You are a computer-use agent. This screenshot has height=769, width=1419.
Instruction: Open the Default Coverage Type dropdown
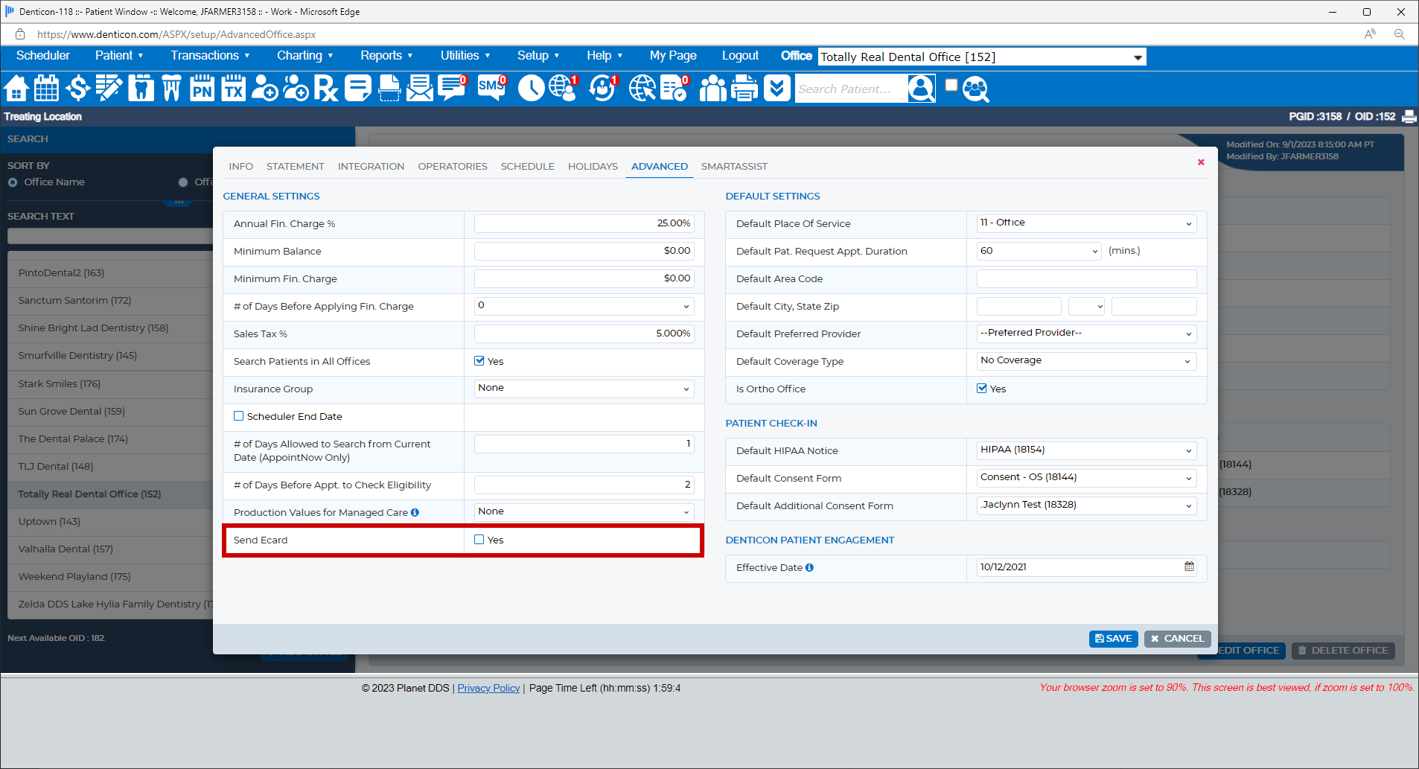pos(1085,361)
